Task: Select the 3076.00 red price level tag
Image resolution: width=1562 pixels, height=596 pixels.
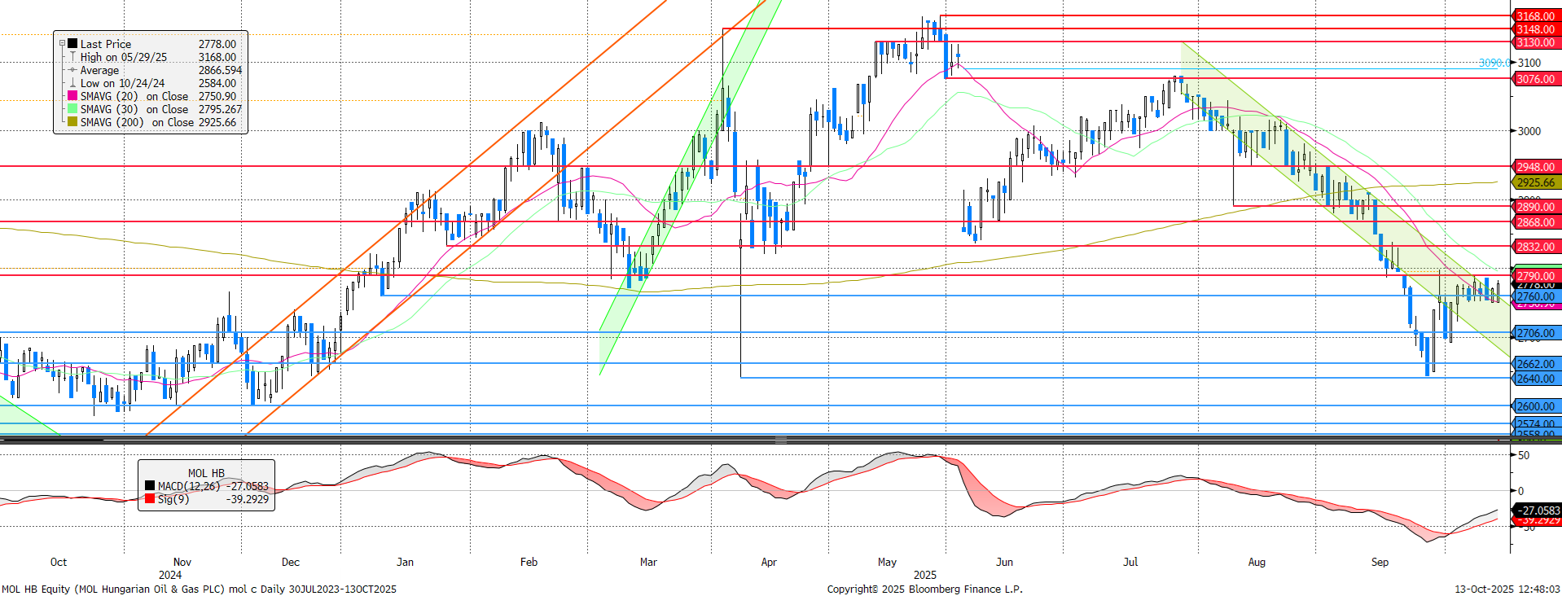Action: [1535, 79]
